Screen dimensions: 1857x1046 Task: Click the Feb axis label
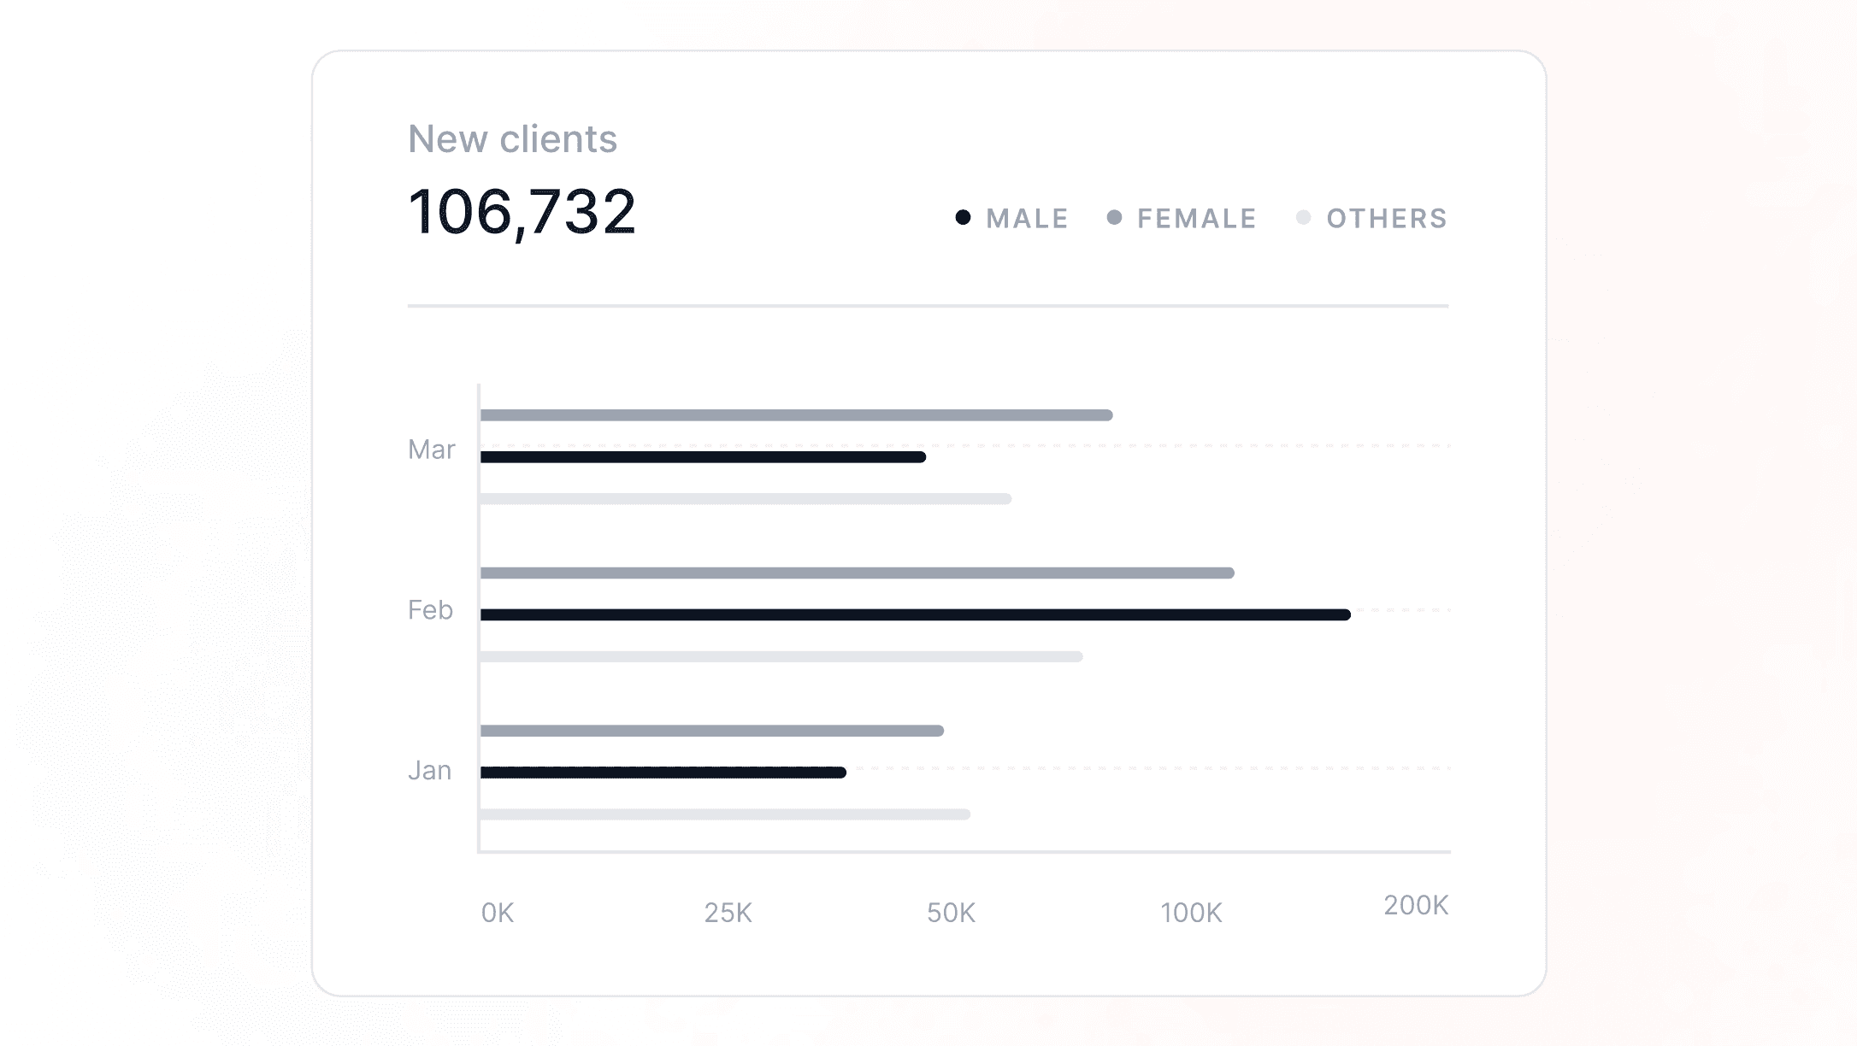coord(430,610)
